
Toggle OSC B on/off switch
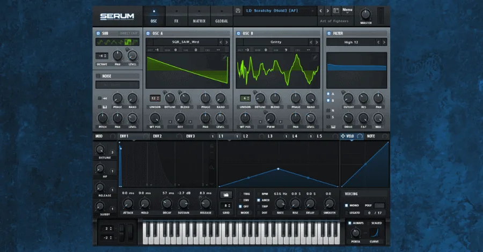coord(238,33)
